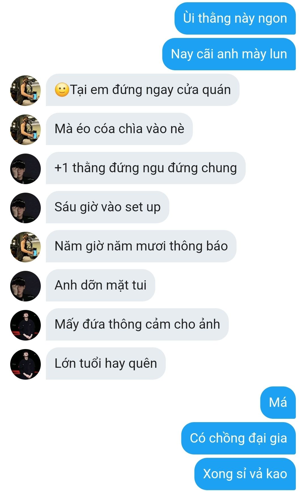The width and height of the screenshot is (306, 491).
Task: Select message "+1 thằng đứng ngu đứng chung"
Action: [146, 168]
